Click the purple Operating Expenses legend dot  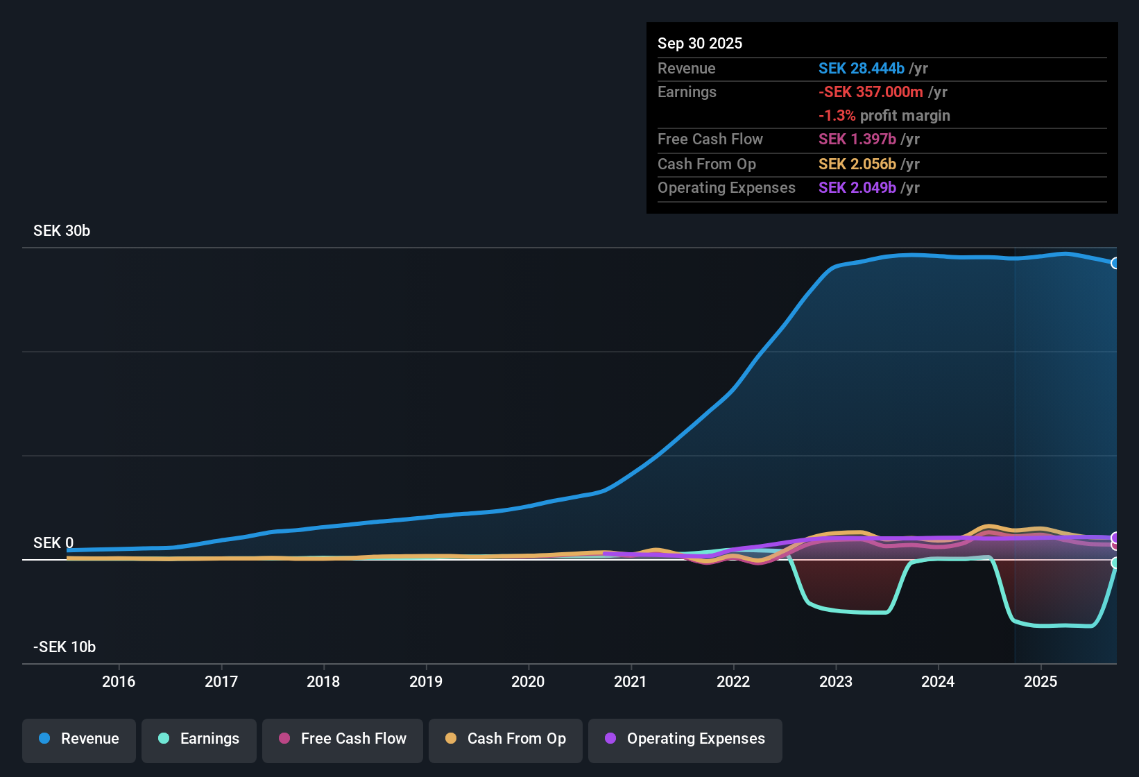point(610,739)
